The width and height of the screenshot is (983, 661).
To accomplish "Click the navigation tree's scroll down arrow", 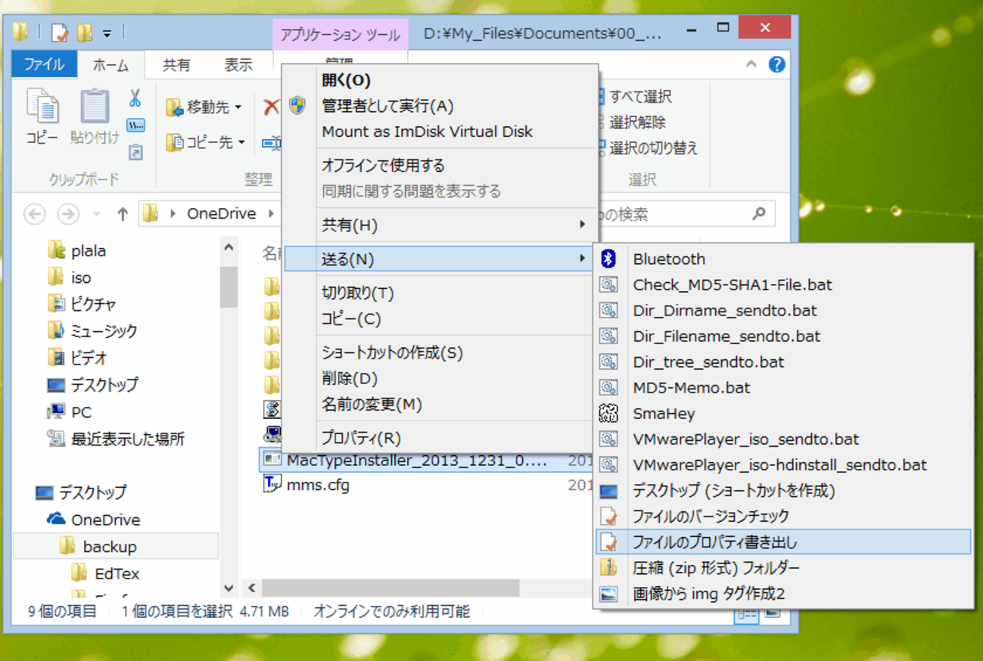I will point(229,588).
